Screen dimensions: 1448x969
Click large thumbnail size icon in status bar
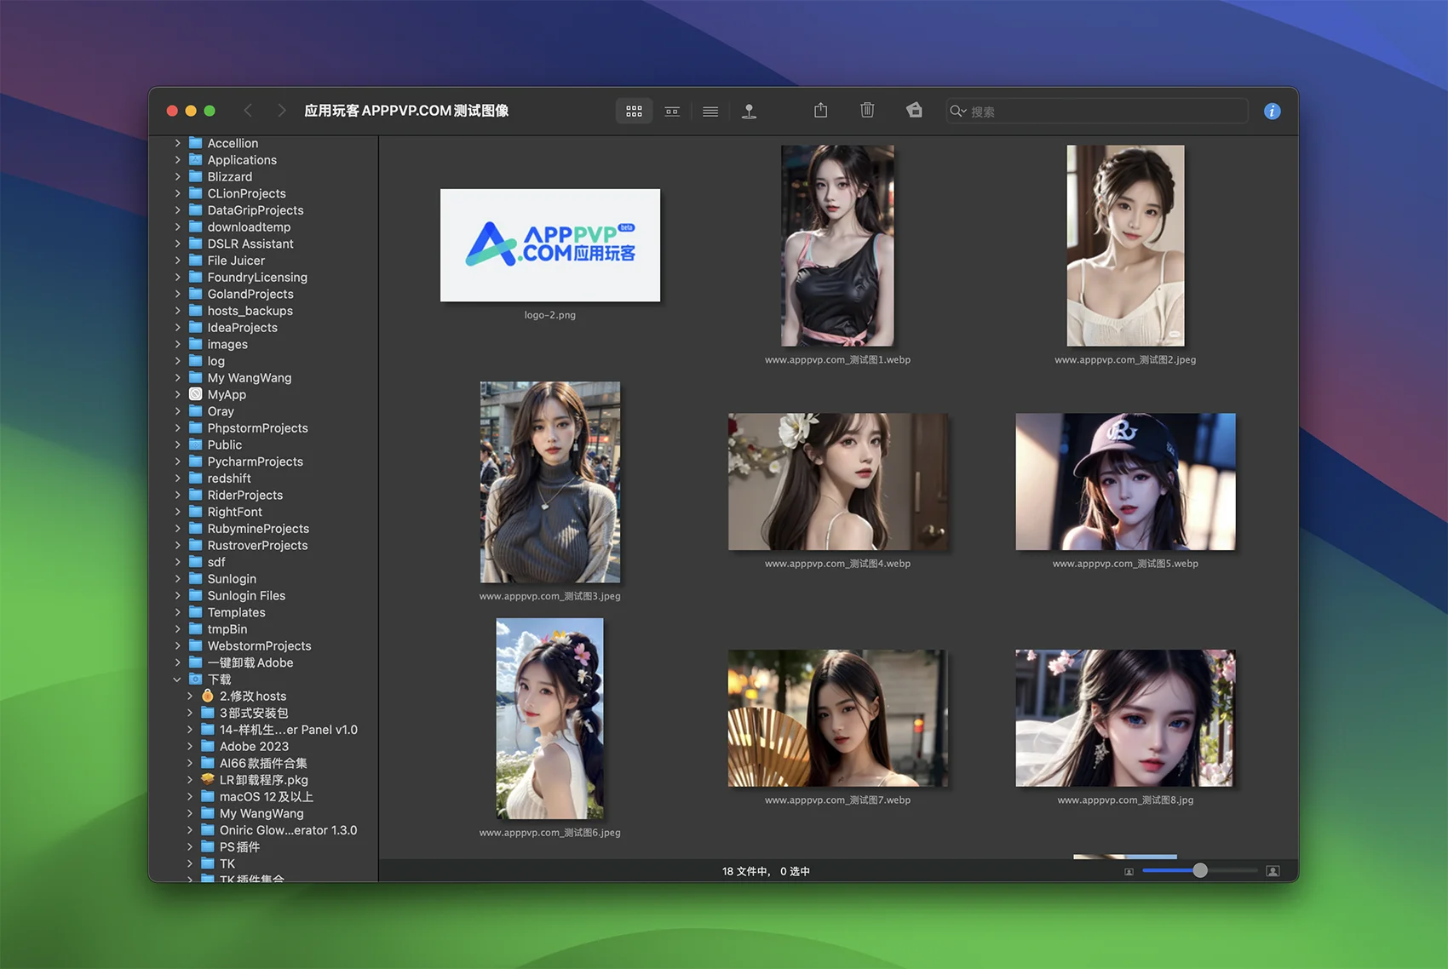(x=1273, y=871)
